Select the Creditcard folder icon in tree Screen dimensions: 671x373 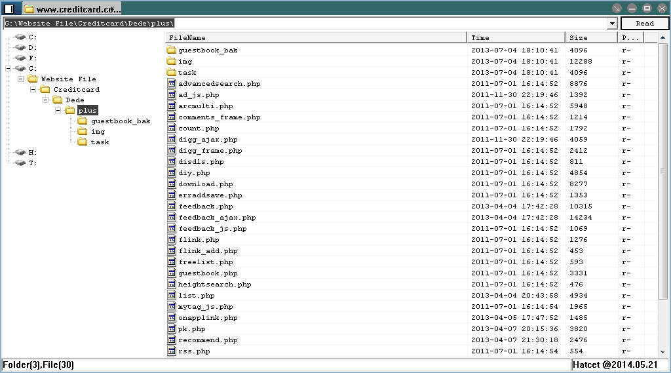click(45, 90)
